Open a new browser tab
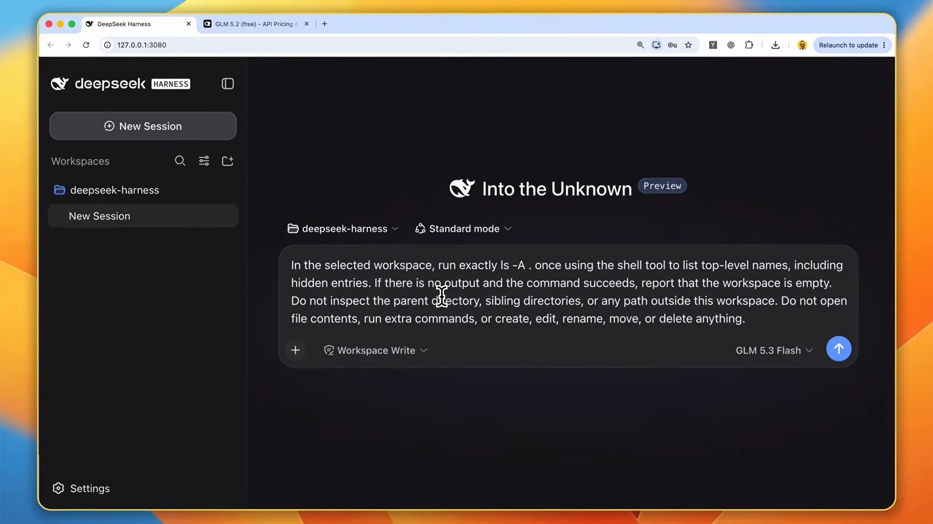This screenshot has height=524, width=933. tap(325, 24)
